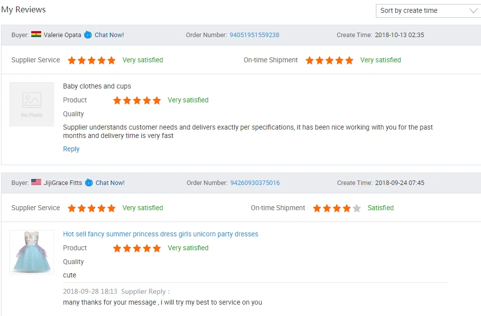The height and width of the screenshot is (316, 481).
Task: Open order number 94260930375016
Action: pos(255,182)
